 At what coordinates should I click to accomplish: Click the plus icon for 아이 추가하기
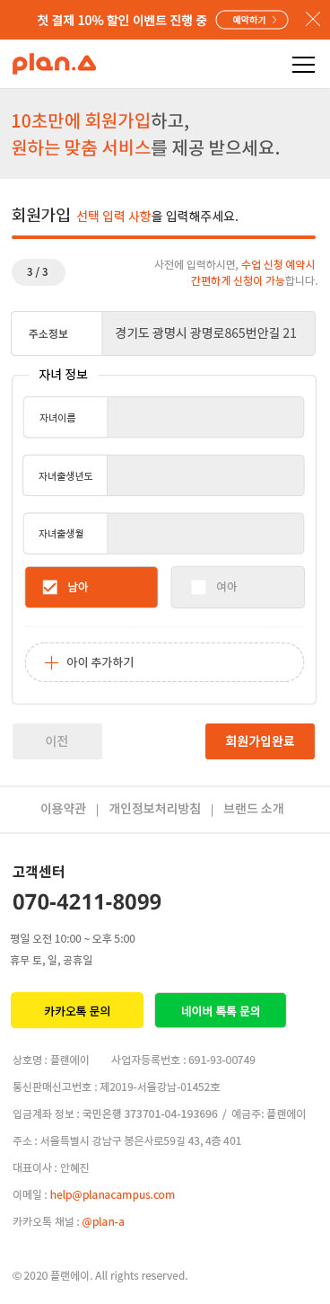click(x=51, y=662)
